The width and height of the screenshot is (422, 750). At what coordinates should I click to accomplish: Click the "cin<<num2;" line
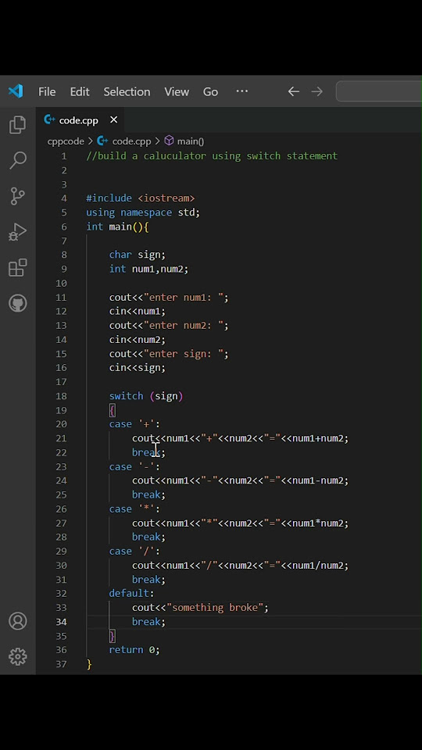(138, 340)
